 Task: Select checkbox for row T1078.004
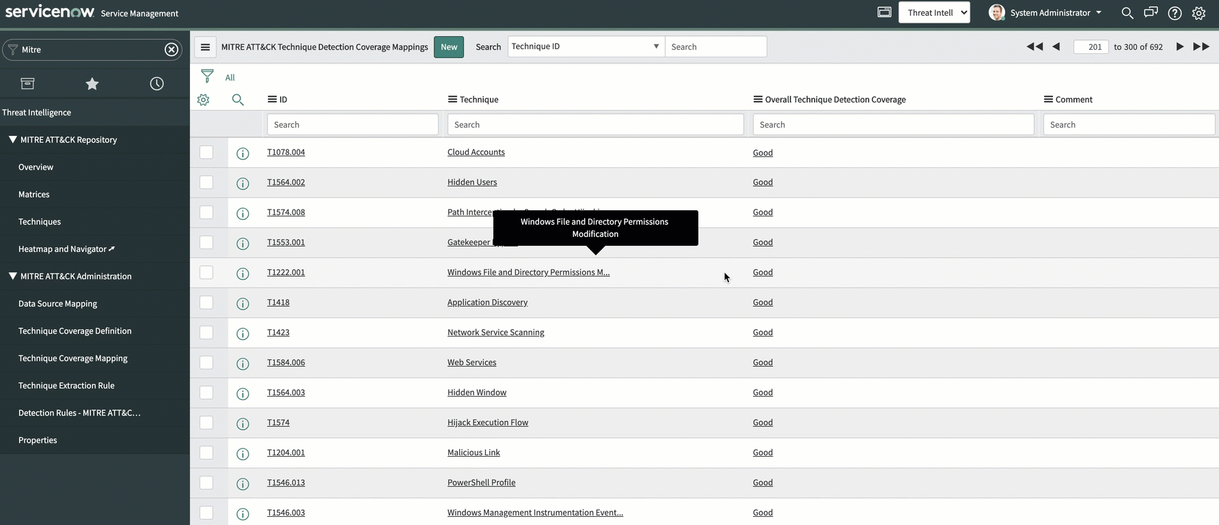(206, 152)
